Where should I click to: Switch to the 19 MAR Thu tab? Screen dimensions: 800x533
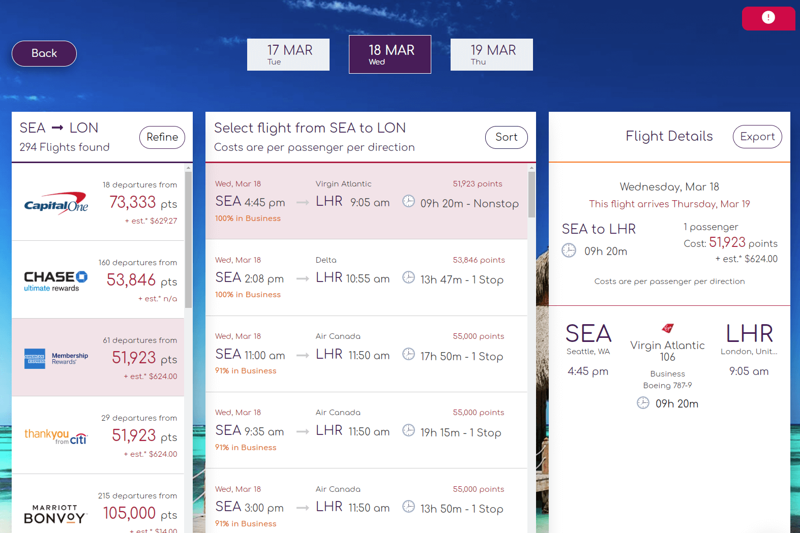pos(492,54)
